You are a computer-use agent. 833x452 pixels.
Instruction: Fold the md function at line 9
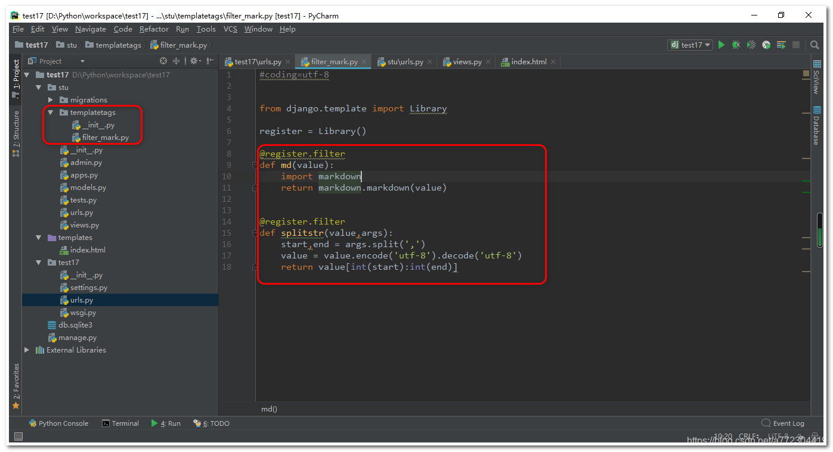tap(255, 166)
